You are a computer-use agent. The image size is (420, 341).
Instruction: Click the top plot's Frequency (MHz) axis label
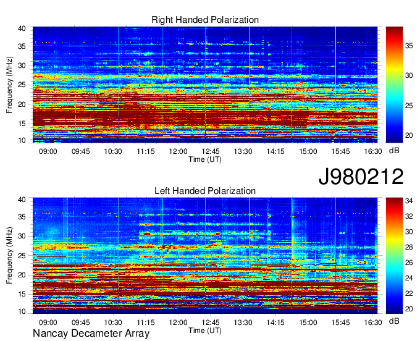click(9, 85)
